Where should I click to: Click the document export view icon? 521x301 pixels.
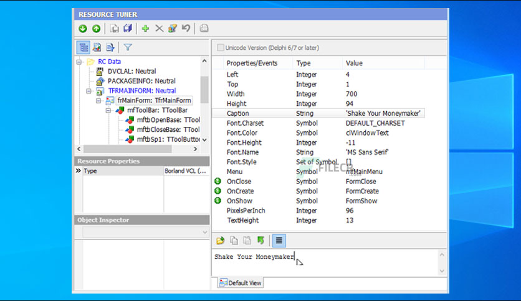110,47
